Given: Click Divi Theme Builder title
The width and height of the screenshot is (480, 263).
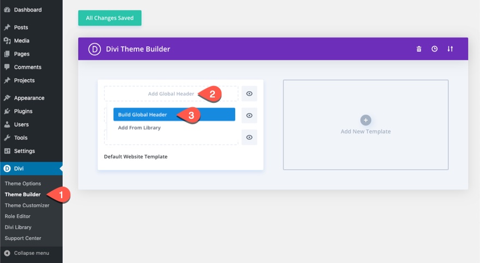Looking at the screenshot, I should (138, 49).
